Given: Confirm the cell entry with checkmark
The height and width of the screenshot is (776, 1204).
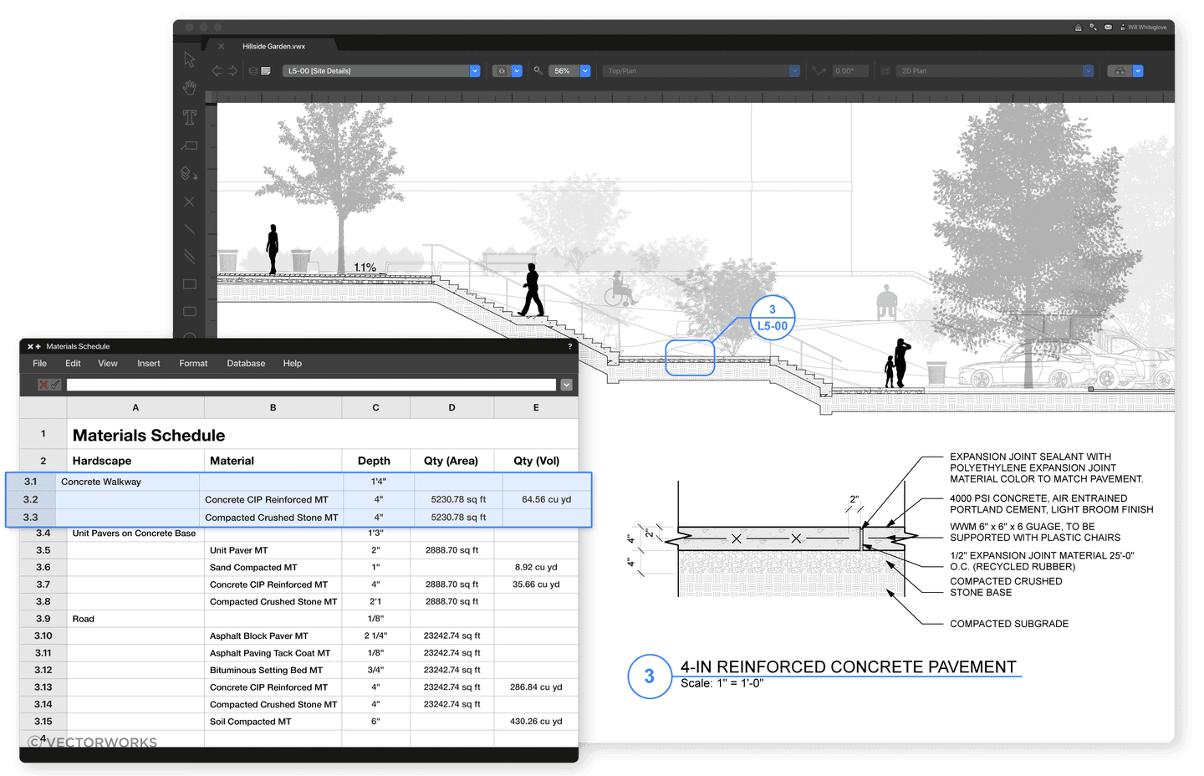Looking at the screenshot, I should [55, 385].
